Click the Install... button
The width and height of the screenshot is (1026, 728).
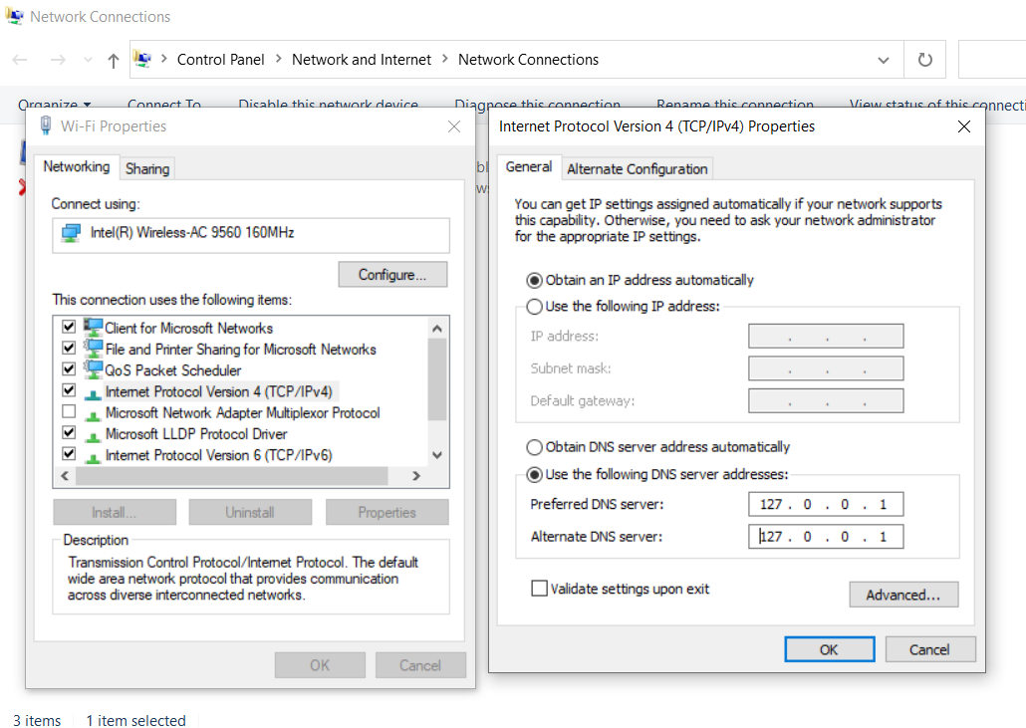(115, 512)
